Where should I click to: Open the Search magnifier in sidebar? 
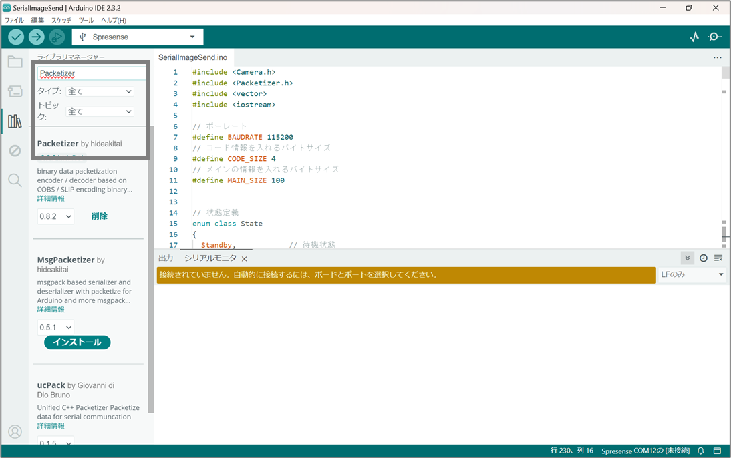15,180
